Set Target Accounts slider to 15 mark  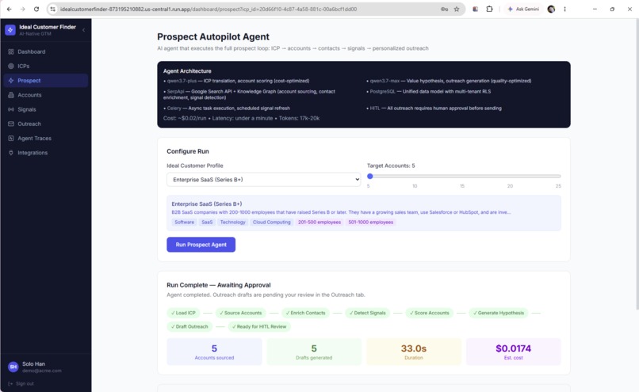pos(462,177)
